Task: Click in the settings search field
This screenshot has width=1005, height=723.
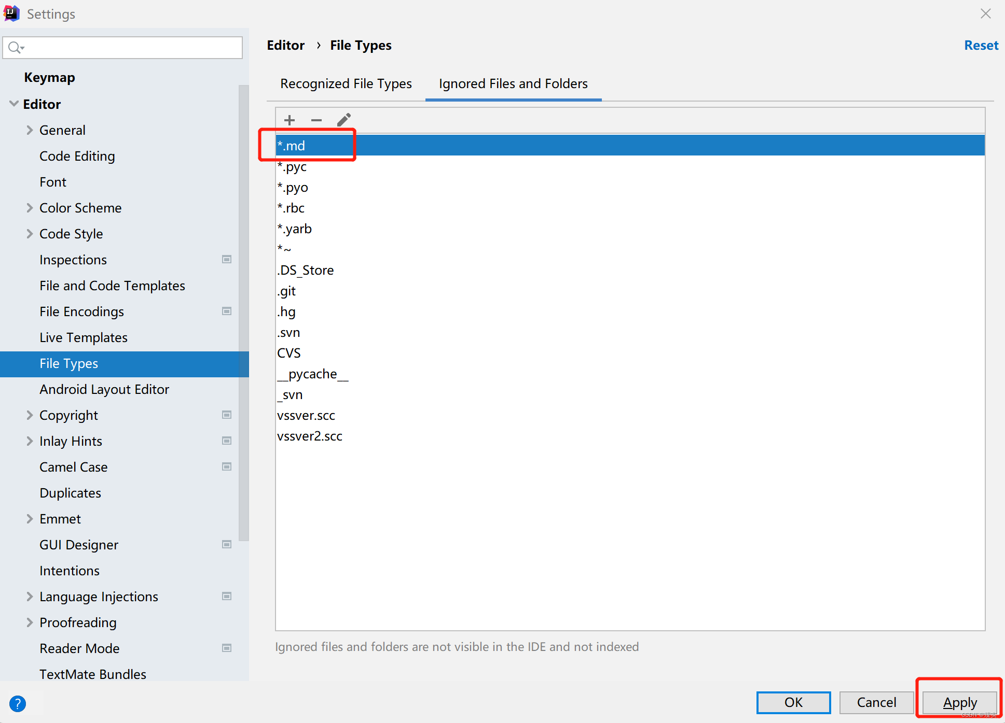Action: point(122,48)
